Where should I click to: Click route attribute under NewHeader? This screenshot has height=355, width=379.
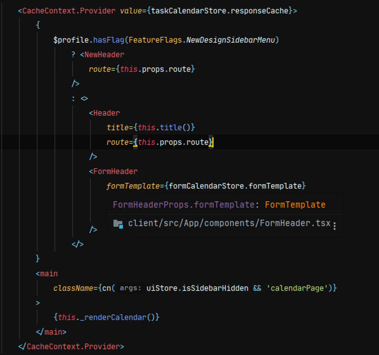[x=100, y=69]
